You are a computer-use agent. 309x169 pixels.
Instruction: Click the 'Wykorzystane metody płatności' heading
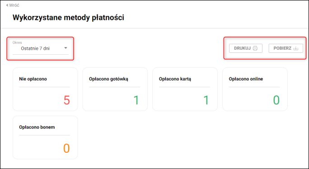68,18
